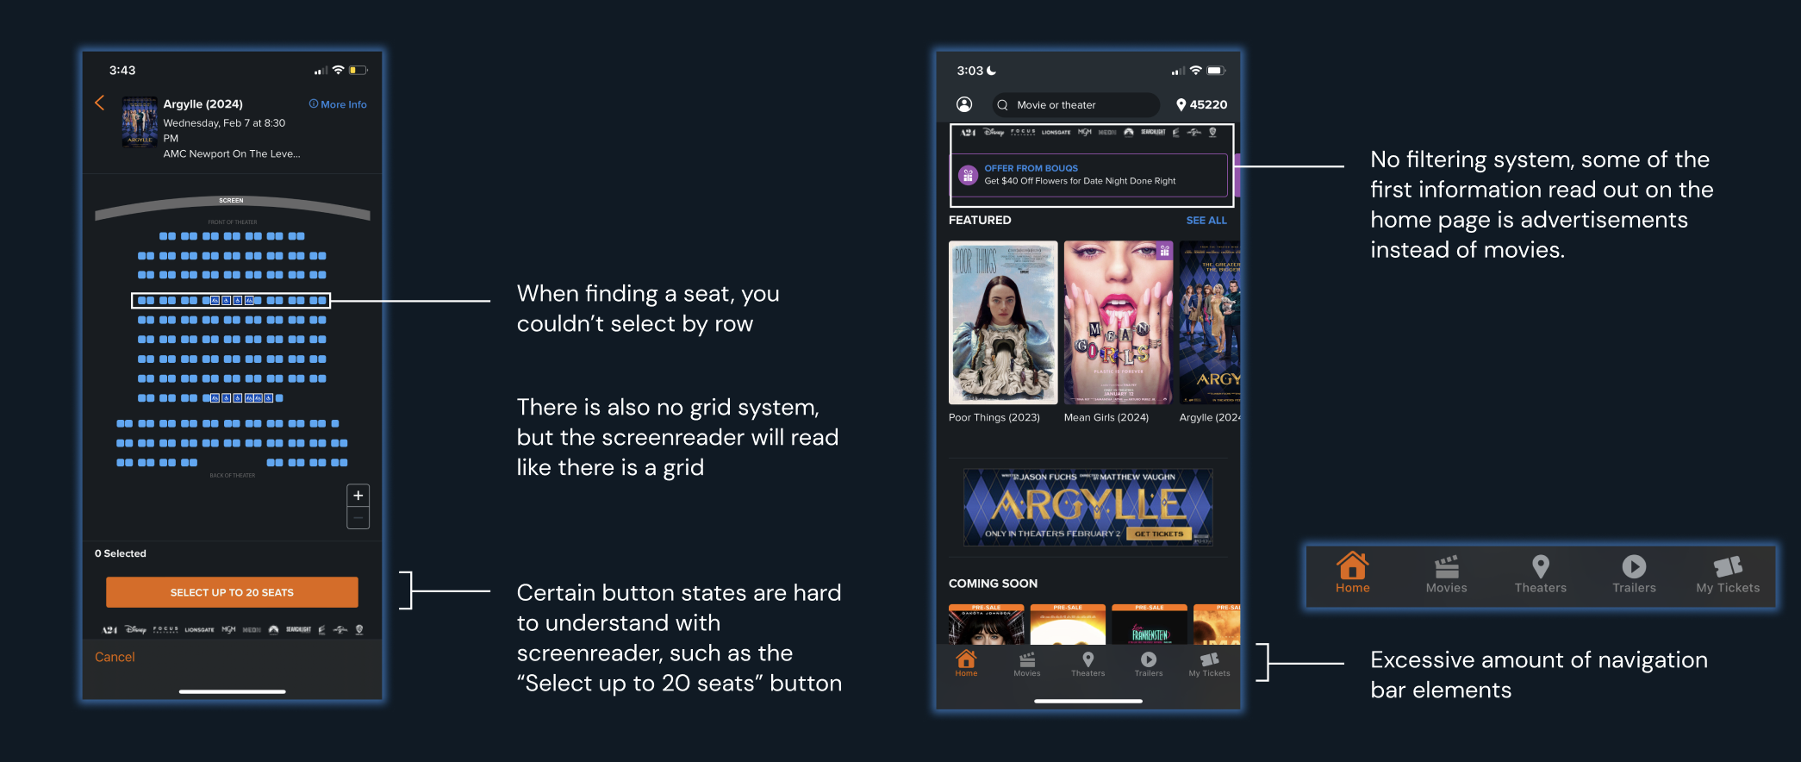Tap the Movies clapperboard icon in the enlarged nav bar

click(1447, 566)
